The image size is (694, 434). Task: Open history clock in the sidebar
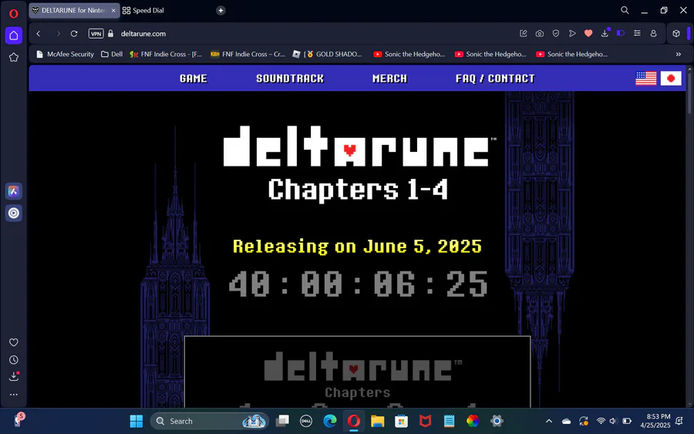coord(14,360)
